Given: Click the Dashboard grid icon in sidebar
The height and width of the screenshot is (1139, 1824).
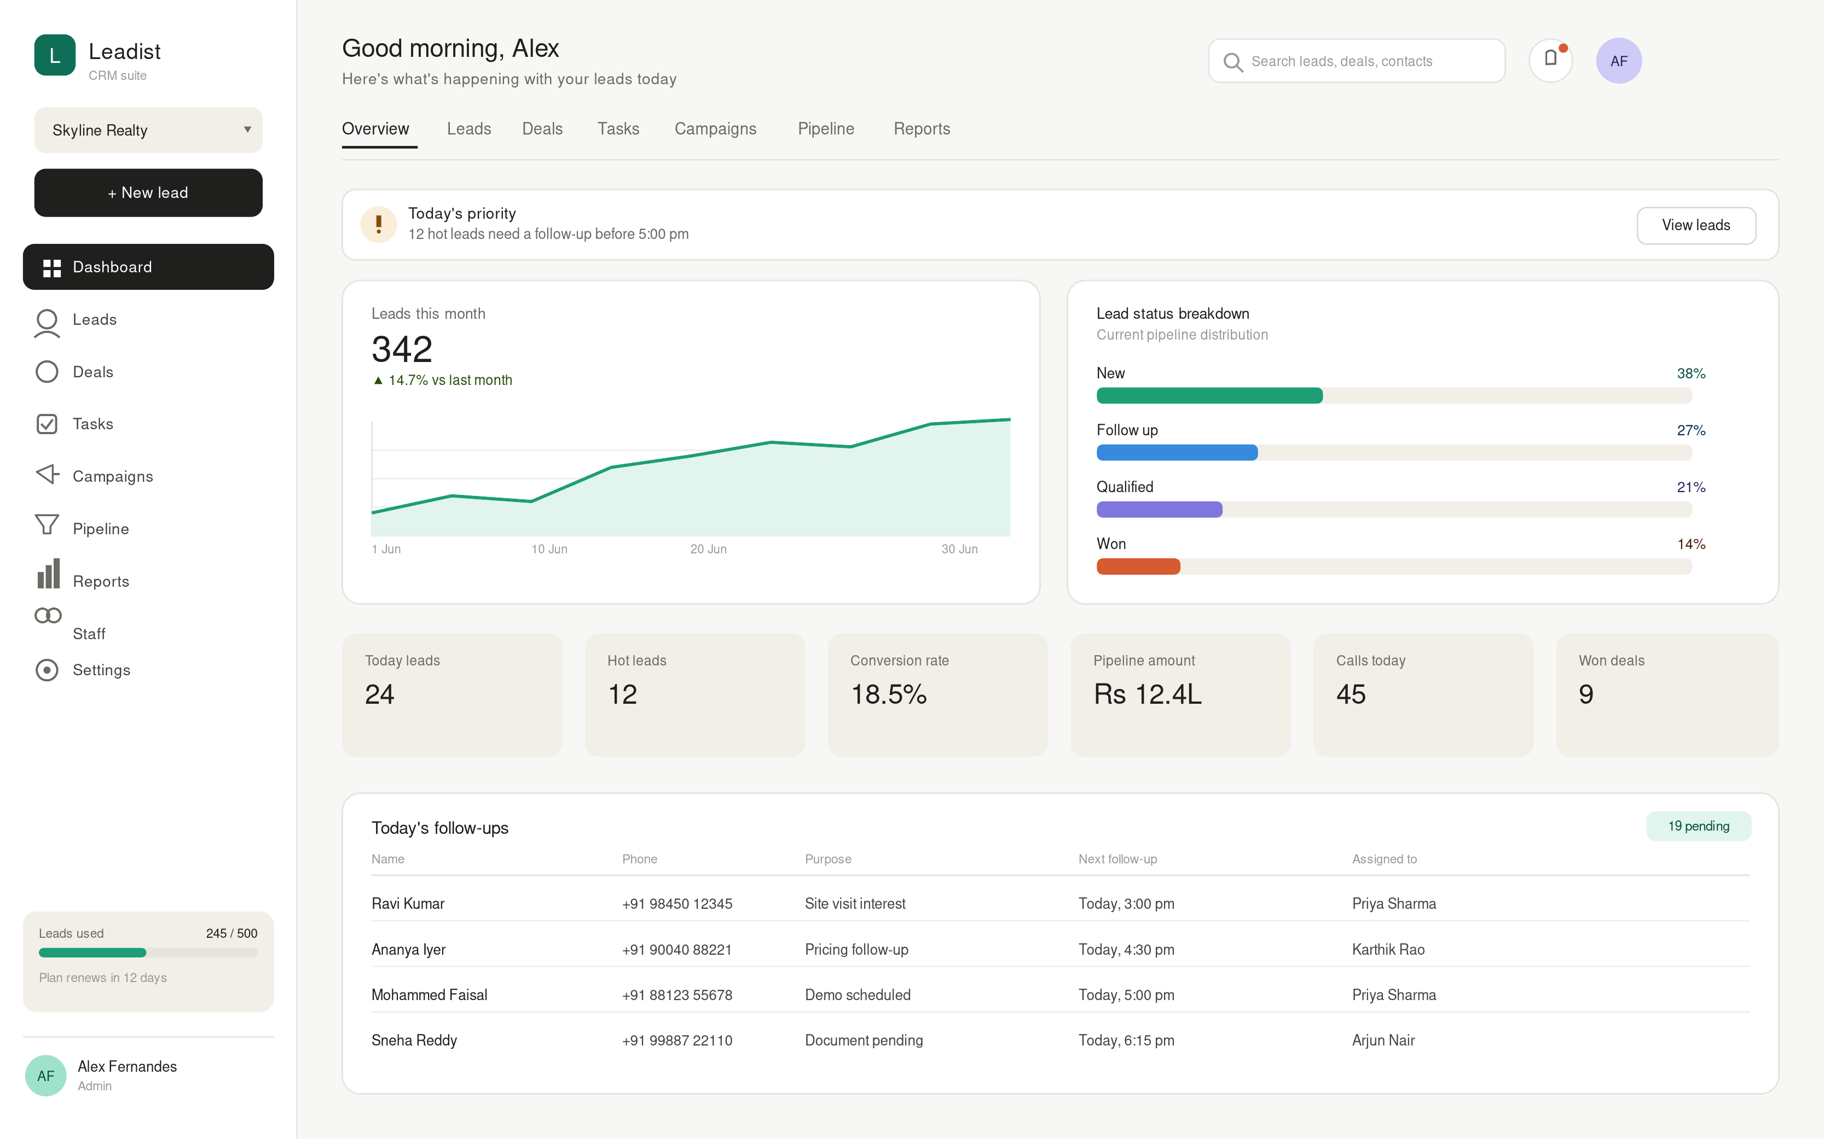Looking at the screenshot, I should (x=52, y=267).
